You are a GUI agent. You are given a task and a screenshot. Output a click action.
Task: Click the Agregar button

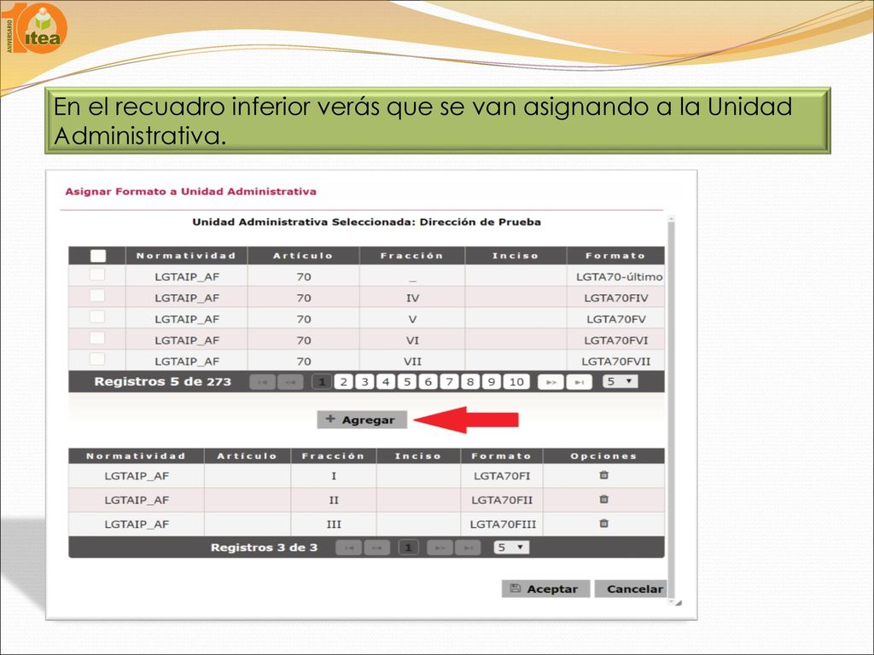362,420
